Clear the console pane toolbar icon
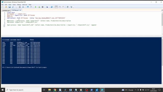This screenshot has height=92, width=163. click(x=23, y=7)
